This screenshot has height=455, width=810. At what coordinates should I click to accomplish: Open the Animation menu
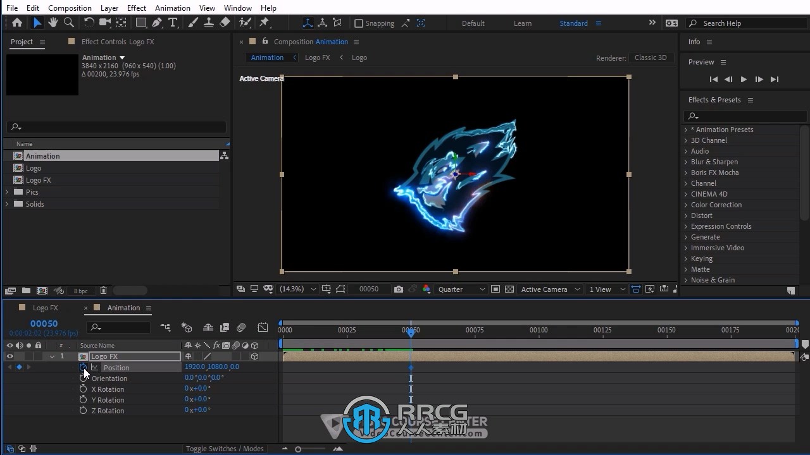tap(173, 8)
